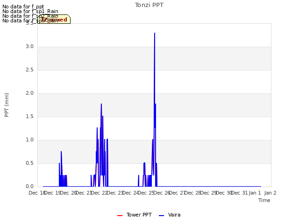Click the Jan 1 x-axis tick label
The width and height of the screenshot is (299, 224).
(x=255, y=193)
